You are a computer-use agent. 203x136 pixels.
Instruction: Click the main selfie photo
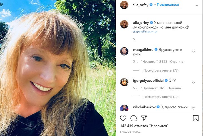click(x=56, y=69)
